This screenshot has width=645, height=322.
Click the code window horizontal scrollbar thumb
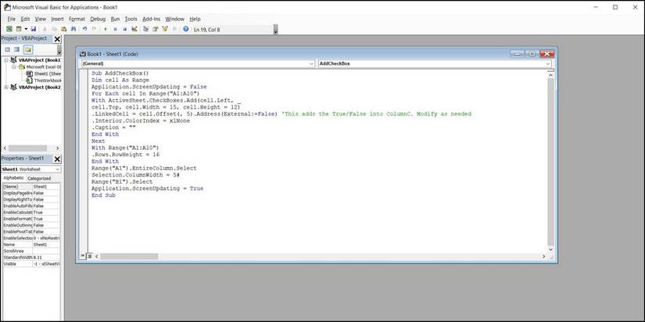[129, 256]
